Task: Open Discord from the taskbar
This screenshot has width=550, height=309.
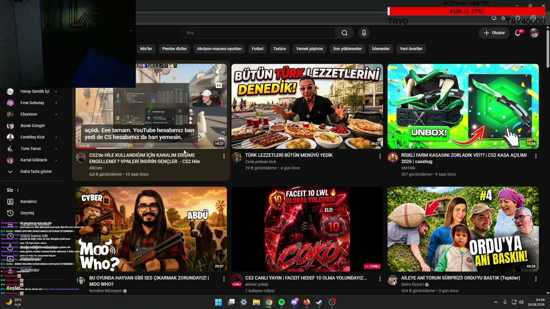Action: [x=294, y=302]
